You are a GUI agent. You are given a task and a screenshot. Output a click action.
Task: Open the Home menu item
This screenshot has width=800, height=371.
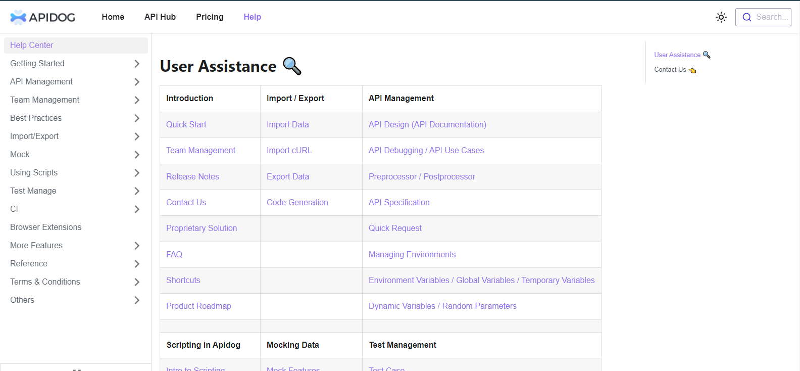click(x=113, y=17)
